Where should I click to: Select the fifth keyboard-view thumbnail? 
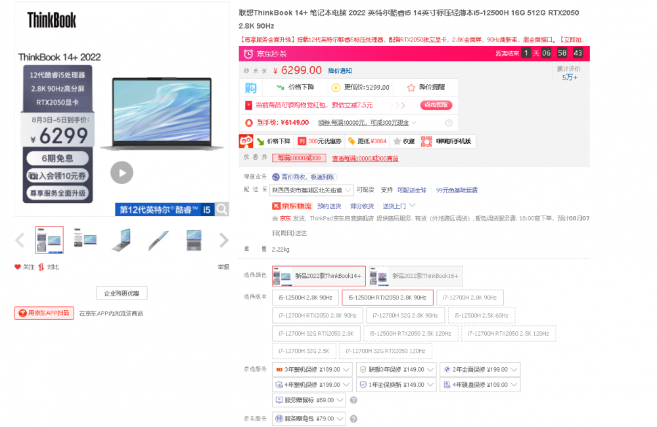194,240
